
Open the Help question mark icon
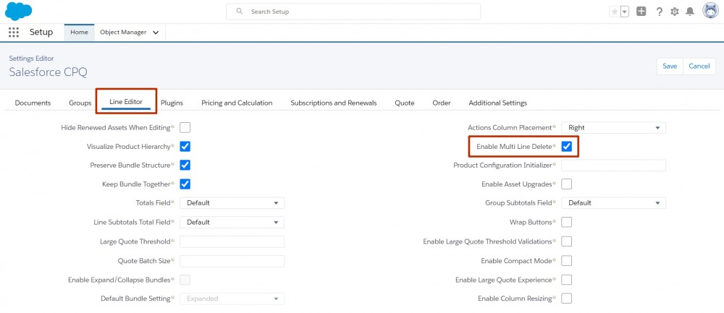(x=660, y=12)
